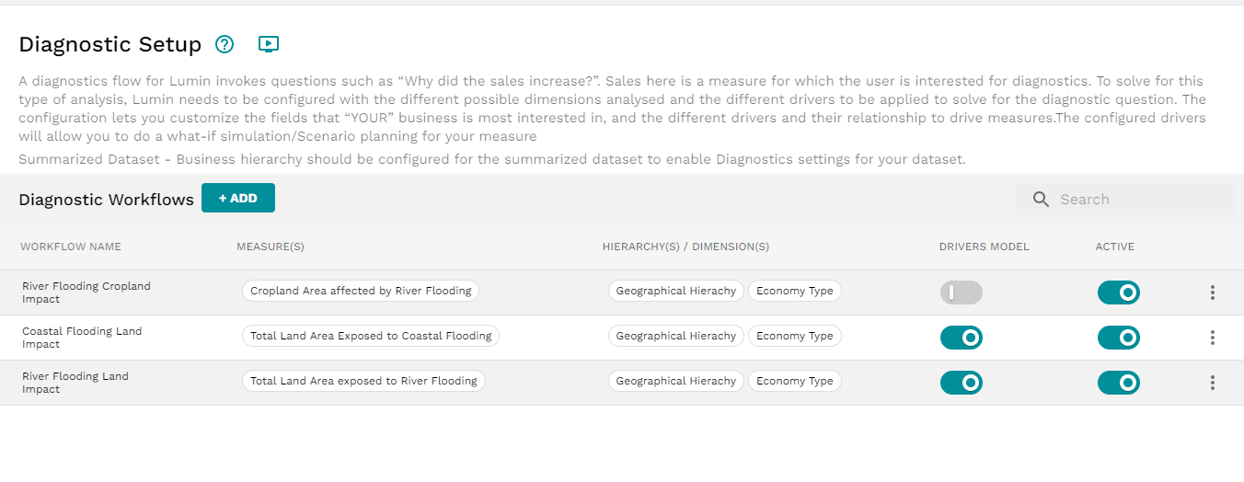Select Cropland Area affected by River Flooding chip
This screenshot has width=1244, height=482.
pyautogui.click(x=361, y=291)
